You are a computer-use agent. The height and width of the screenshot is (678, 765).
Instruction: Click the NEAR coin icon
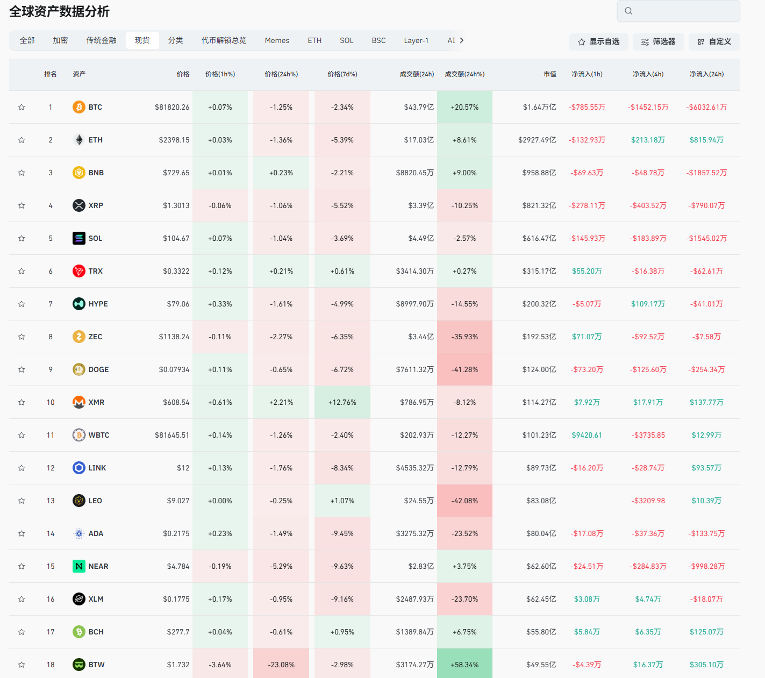79,566
